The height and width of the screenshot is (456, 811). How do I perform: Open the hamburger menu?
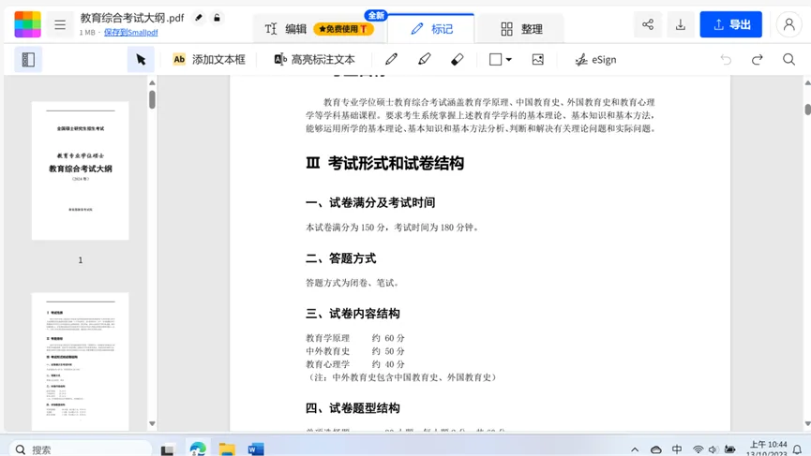point(60,25)
